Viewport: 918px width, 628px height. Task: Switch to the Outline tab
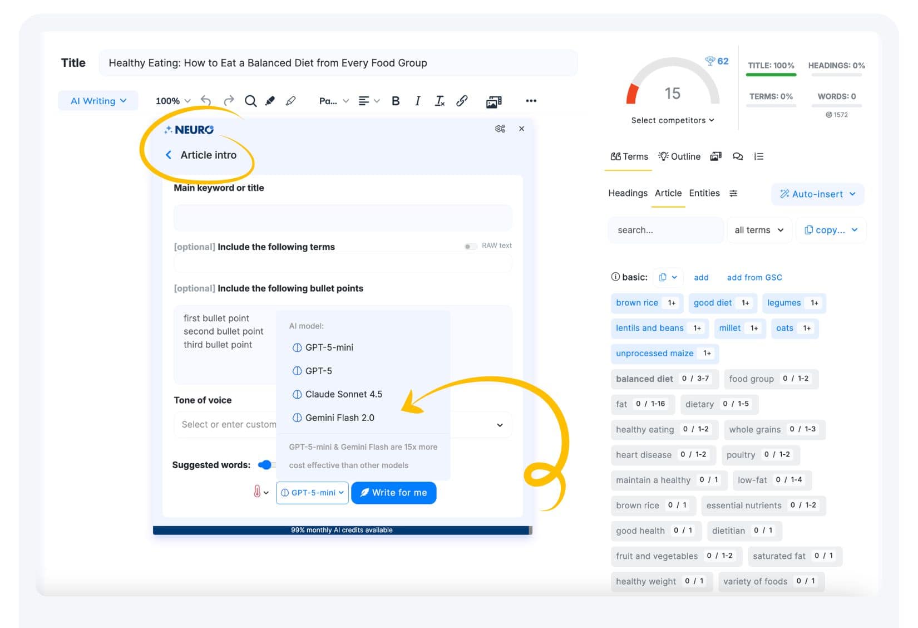(x=679, y=156)
